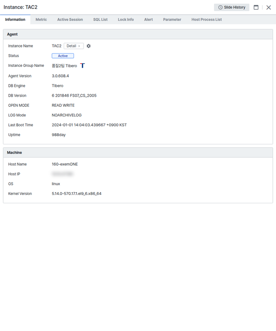Screen dimensions: 276x331
Task: Switch to the Metric tab
Action: coord(41,19)
